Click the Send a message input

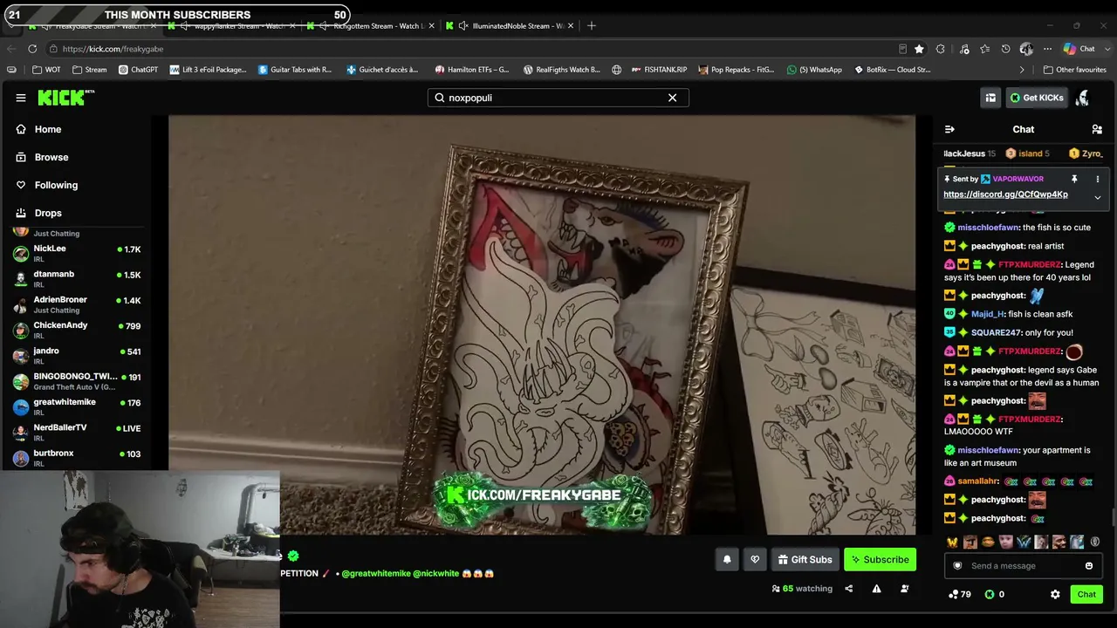(x=1023, y=566)
